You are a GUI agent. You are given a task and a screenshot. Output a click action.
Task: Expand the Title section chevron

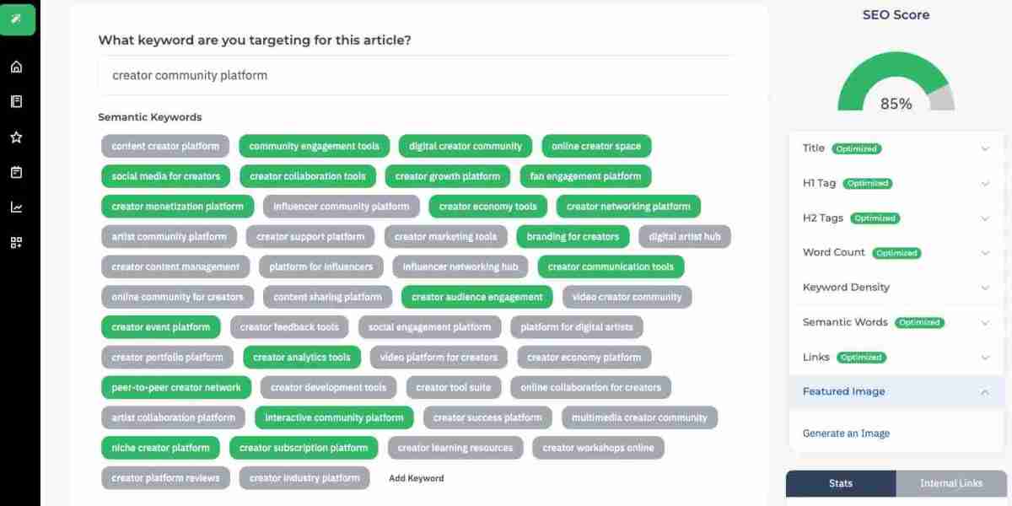(985, 148)
